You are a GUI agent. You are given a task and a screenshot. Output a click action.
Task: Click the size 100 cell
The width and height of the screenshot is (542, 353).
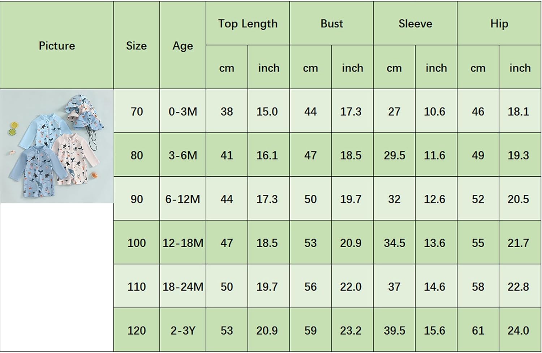pos(137,243)
